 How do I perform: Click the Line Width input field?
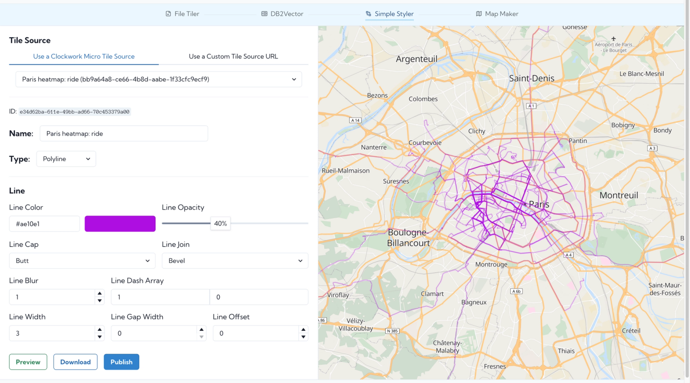(52, 333)
